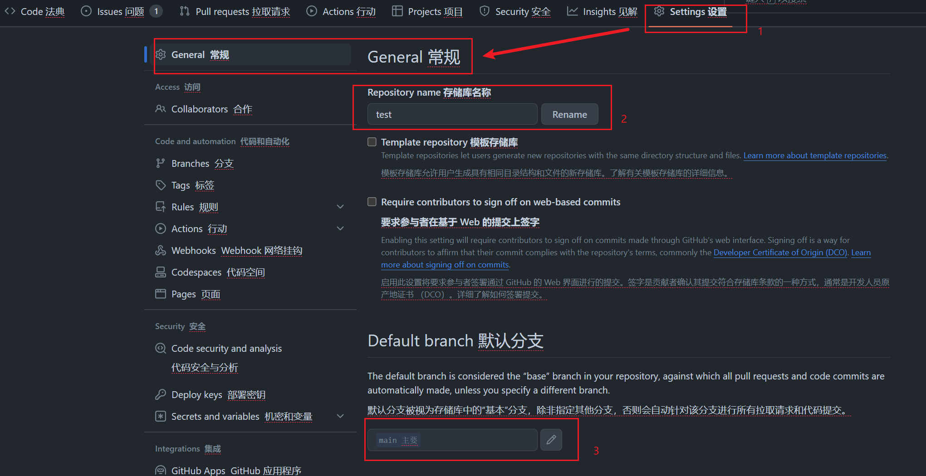Open Learn more about template repositories link
This screenshot has height=476, width=926.
[x=815, y=155]
